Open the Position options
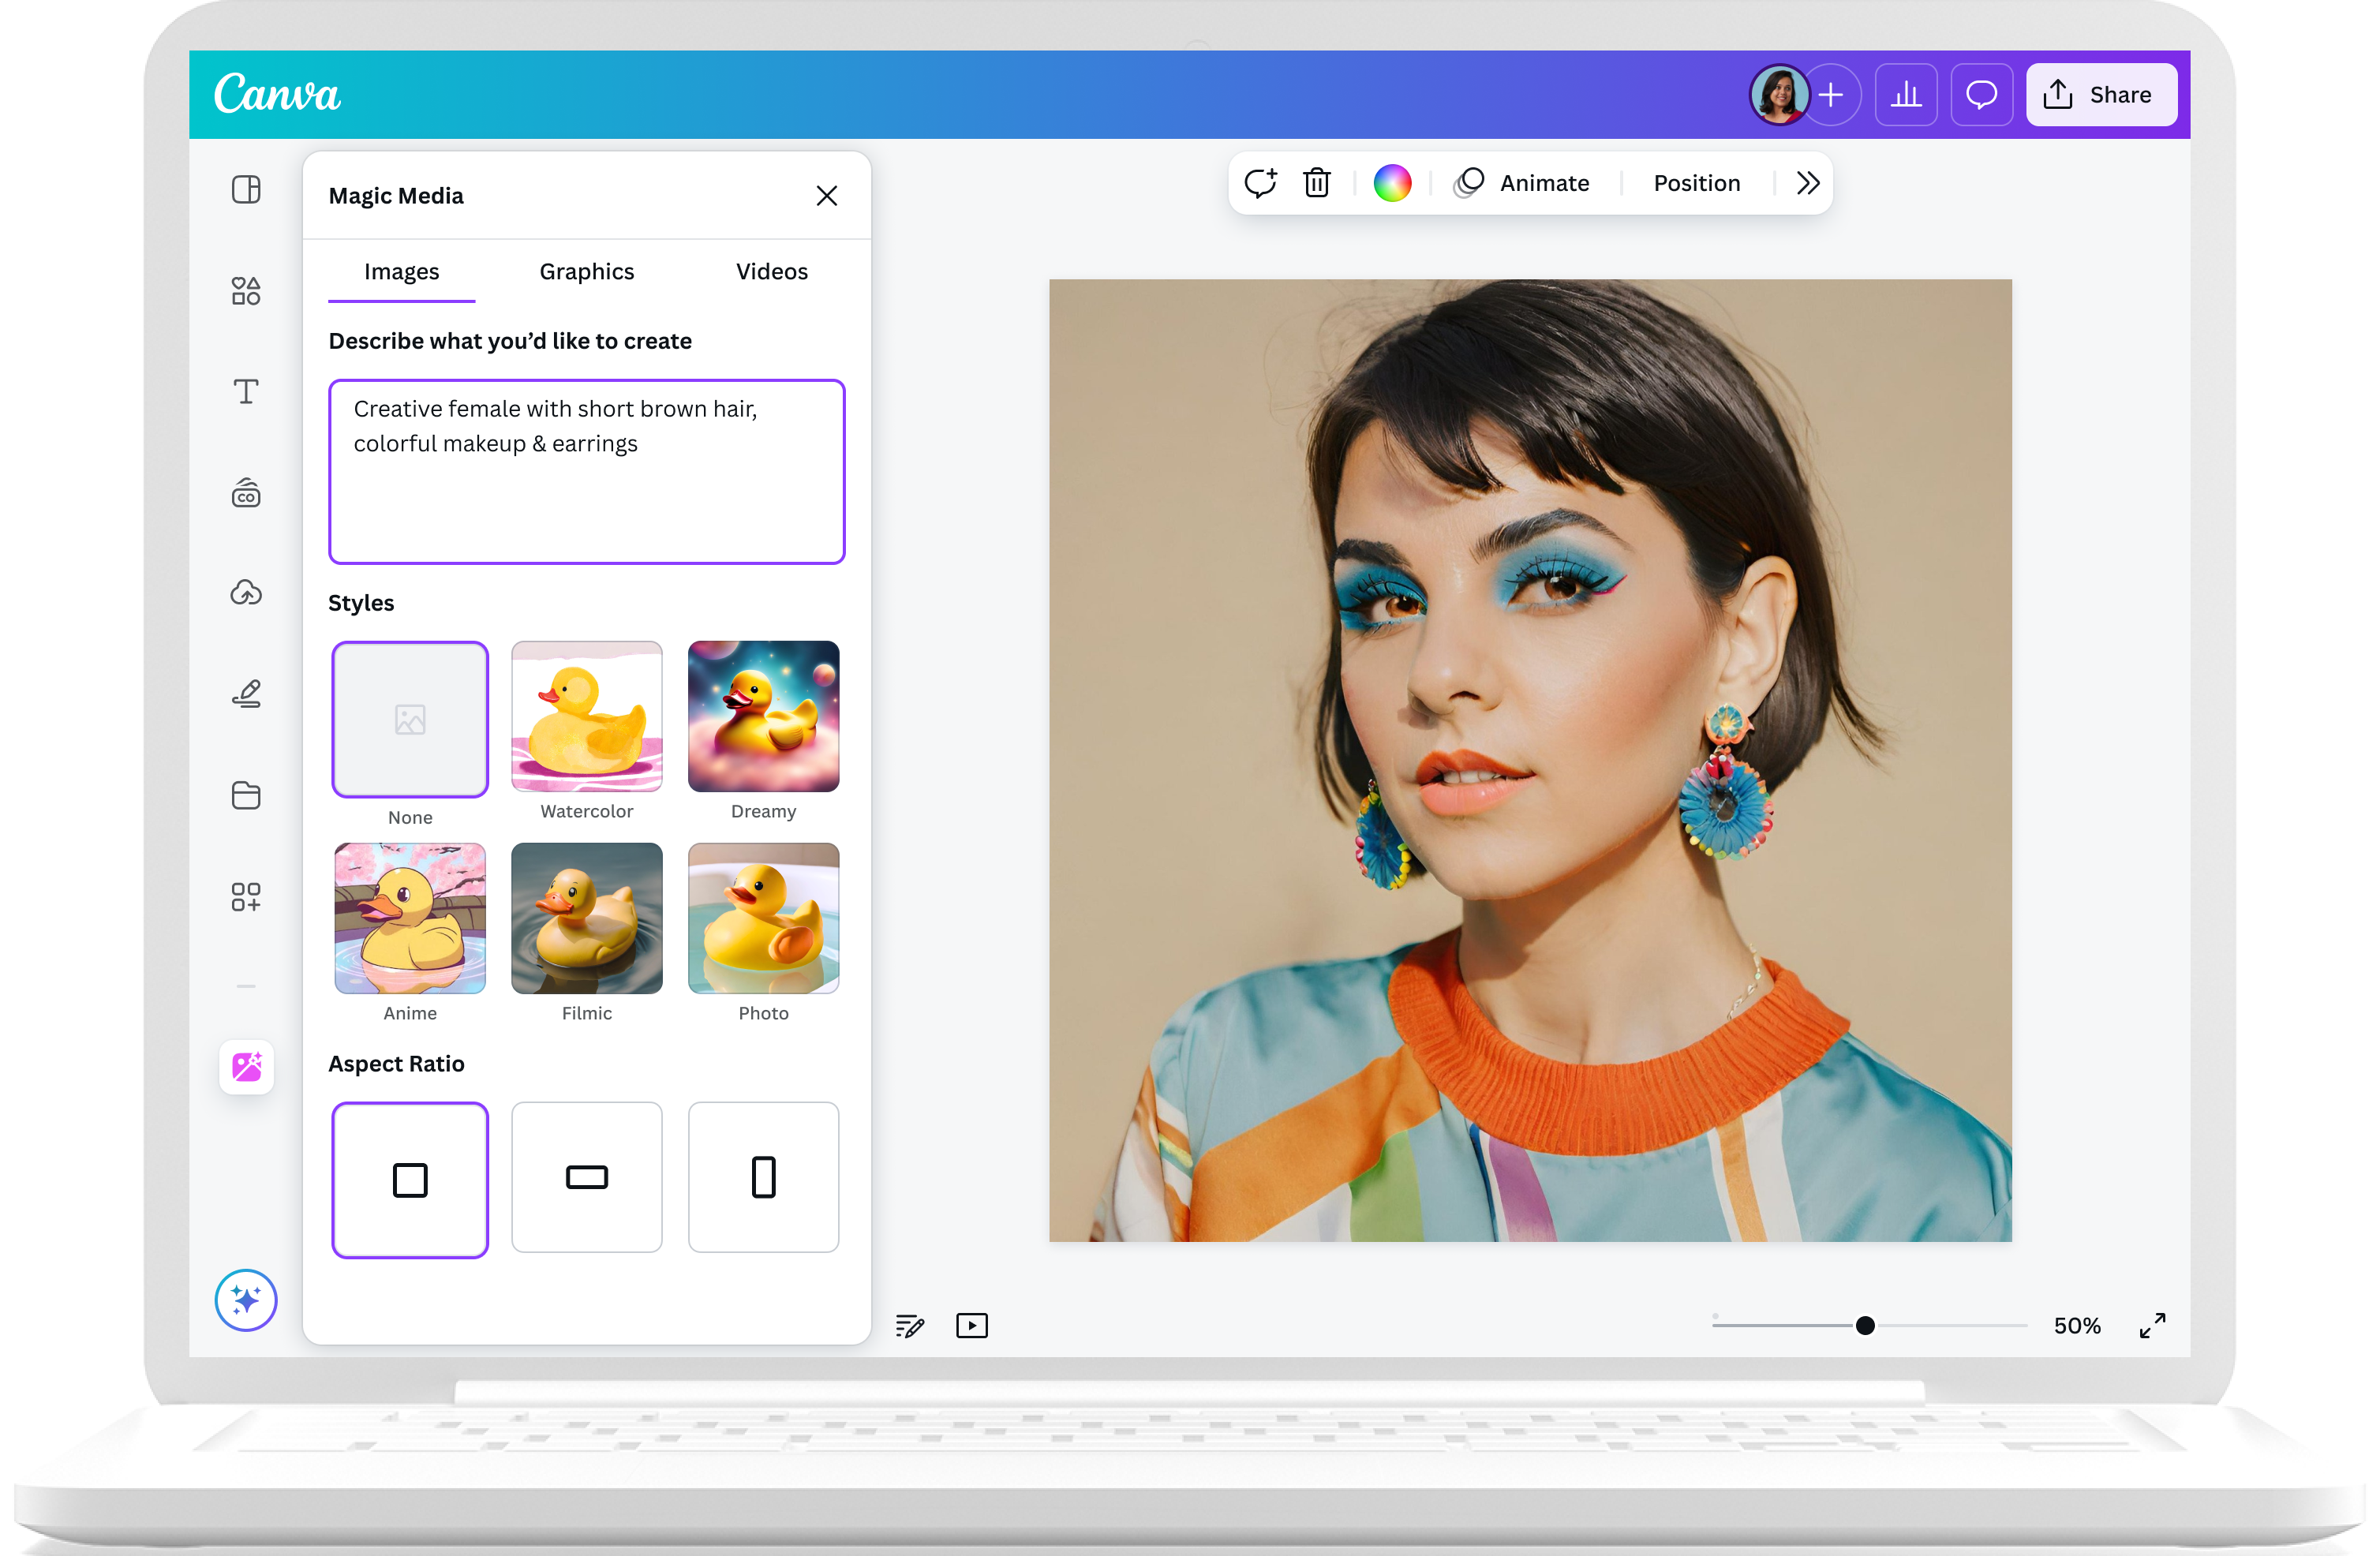 point(1696,183)
